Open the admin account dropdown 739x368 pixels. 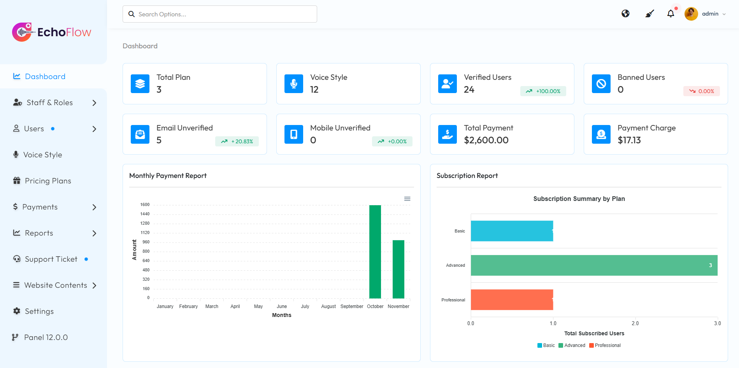[x=706, y=14]
